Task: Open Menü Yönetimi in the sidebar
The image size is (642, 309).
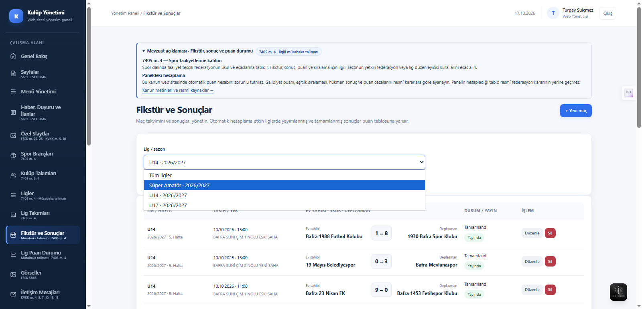Action: coord(43,91)
